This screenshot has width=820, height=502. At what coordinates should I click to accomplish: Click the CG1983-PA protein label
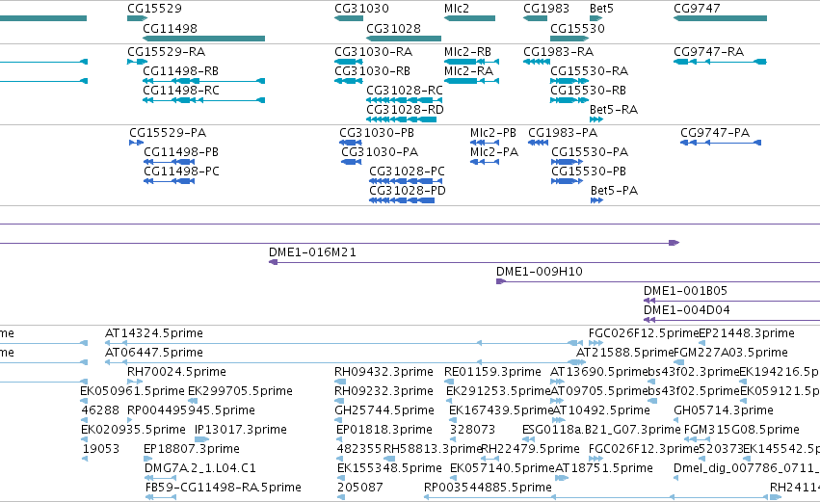tap(563, 133)
